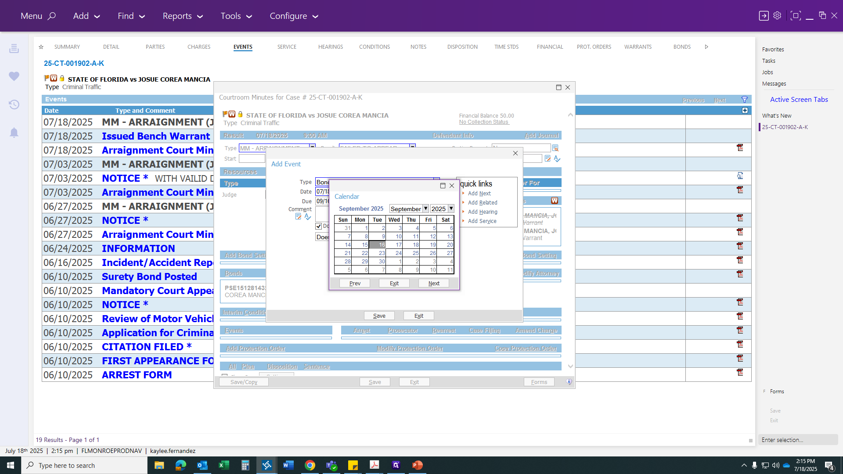This screenshot has width=843, height=474.
Task: Click the Forms button in Courtroom Minutes
Action: [539, 382]
